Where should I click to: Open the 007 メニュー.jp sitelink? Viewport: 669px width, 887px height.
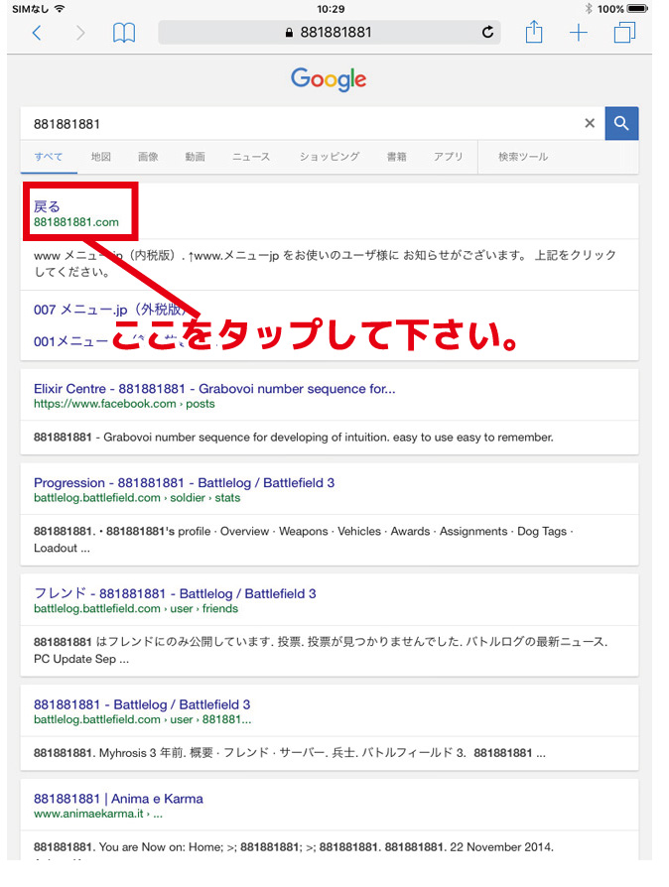[110, 310]
